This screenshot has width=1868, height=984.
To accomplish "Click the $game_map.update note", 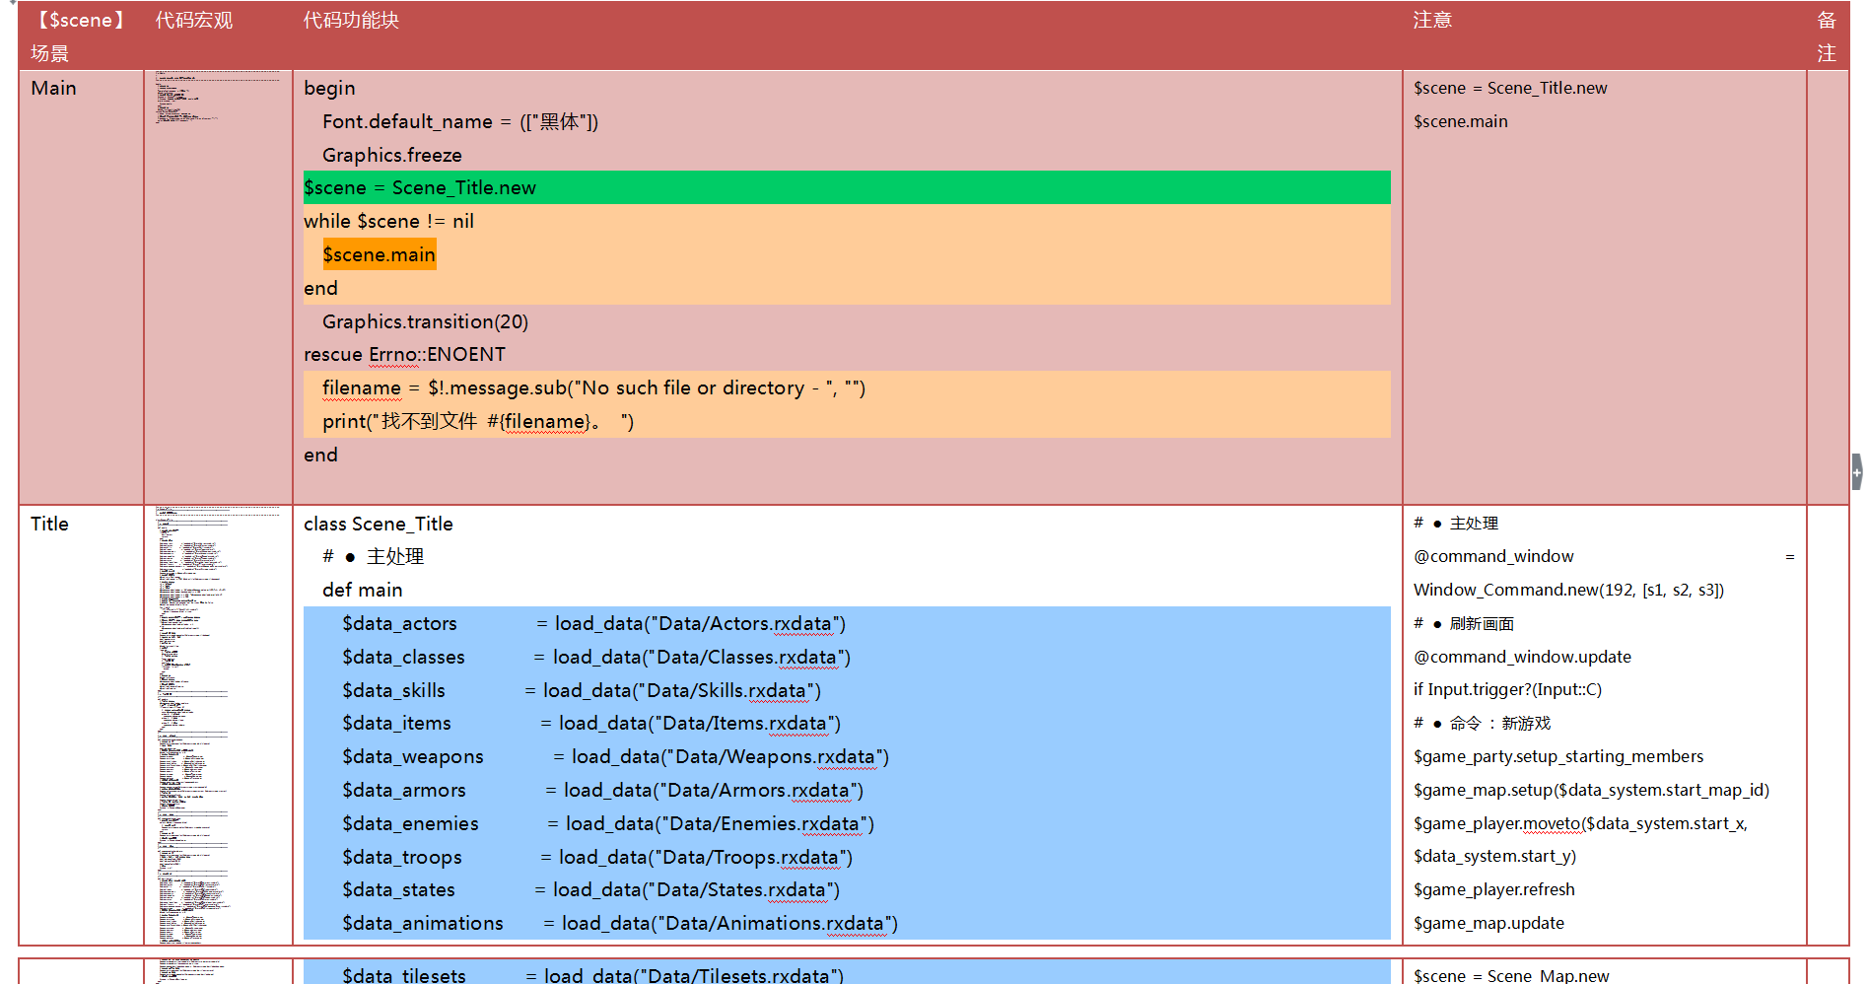I will point(1488,923).
